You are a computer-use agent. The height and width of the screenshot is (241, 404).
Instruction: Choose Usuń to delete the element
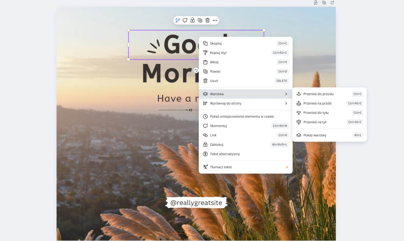point(246,81)
